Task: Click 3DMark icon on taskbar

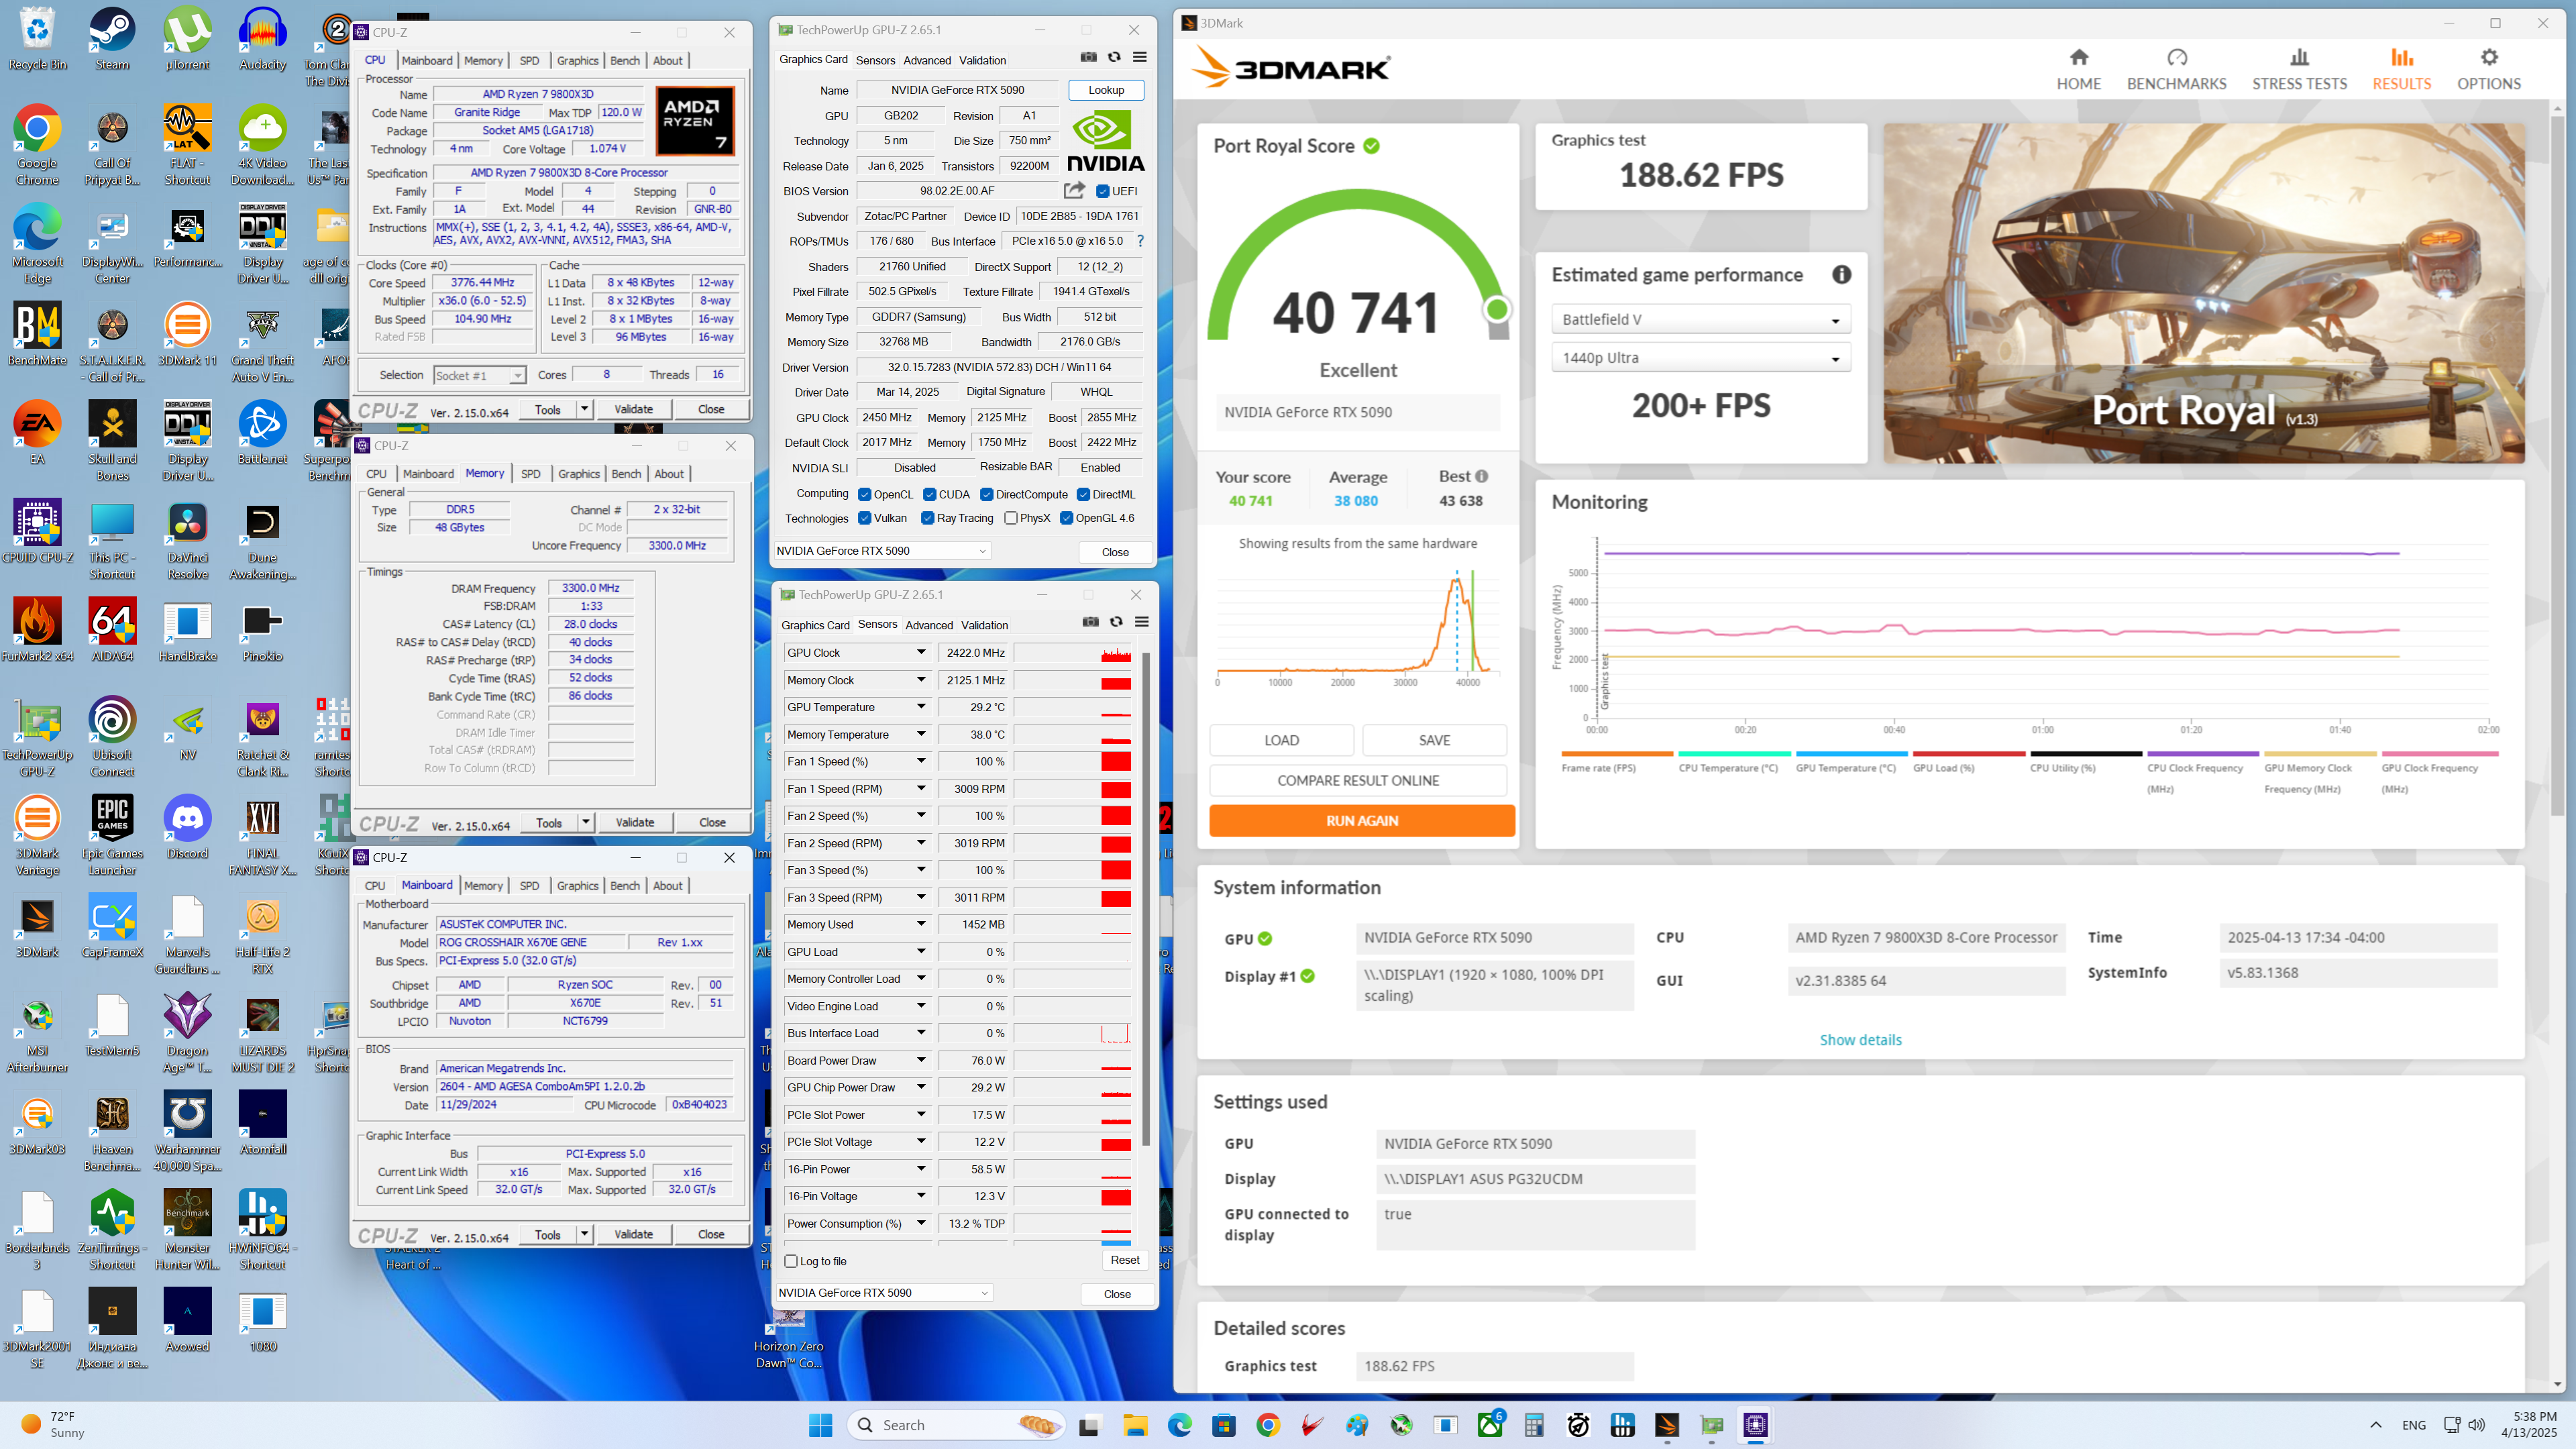Action: click(x=1667, y=1425)
